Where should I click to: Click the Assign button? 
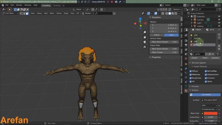pyautogui.click(x=194, y=58)
